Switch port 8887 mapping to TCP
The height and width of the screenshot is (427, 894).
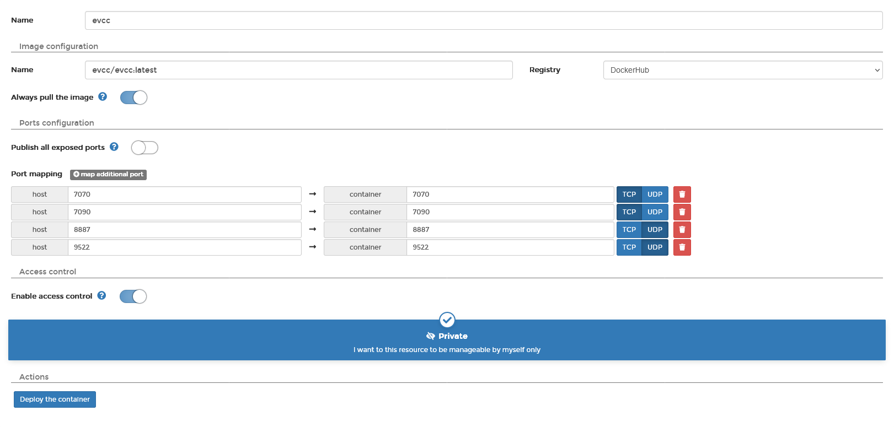pos(629,230)
